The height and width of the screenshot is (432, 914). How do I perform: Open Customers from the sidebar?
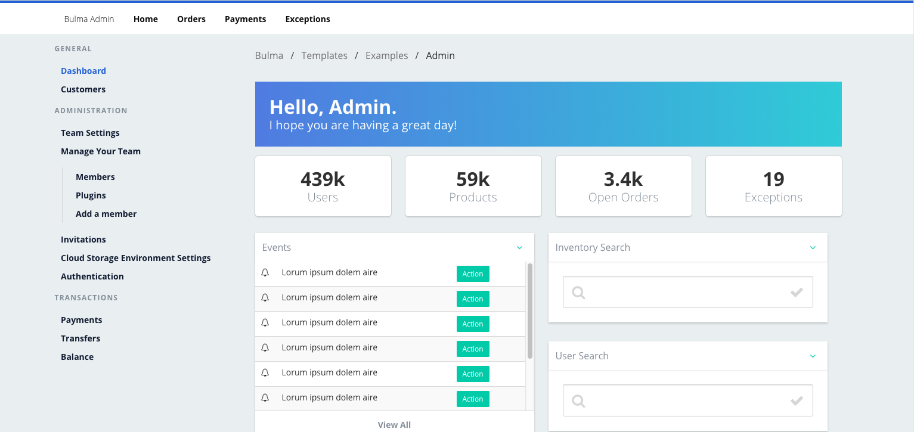pos(83,89)
